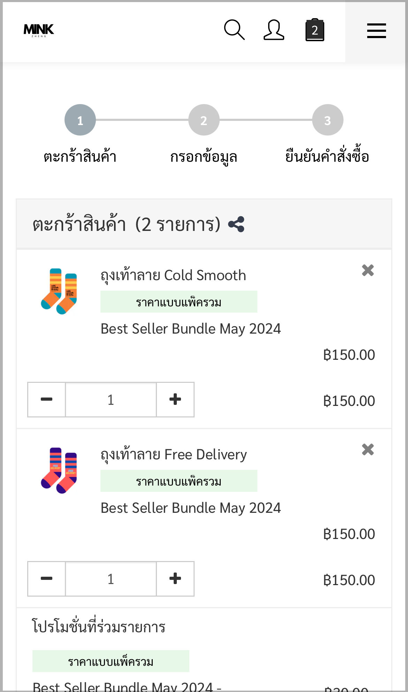Focus the Cold Smooth quantity field
This screenshot has height=692, width=408.
click(111, 399)
